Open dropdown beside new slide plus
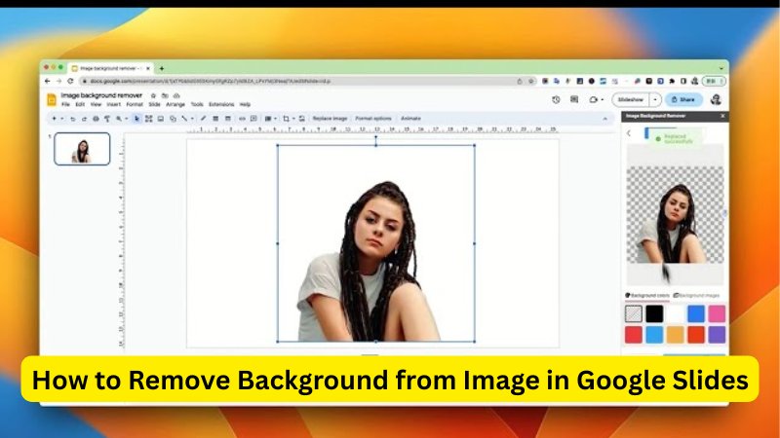The width and height of the screenshot is (780, 438). pos(62,119)
